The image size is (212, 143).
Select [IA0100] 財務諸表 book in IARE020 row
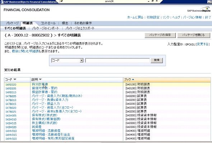(x=138, y=84)
